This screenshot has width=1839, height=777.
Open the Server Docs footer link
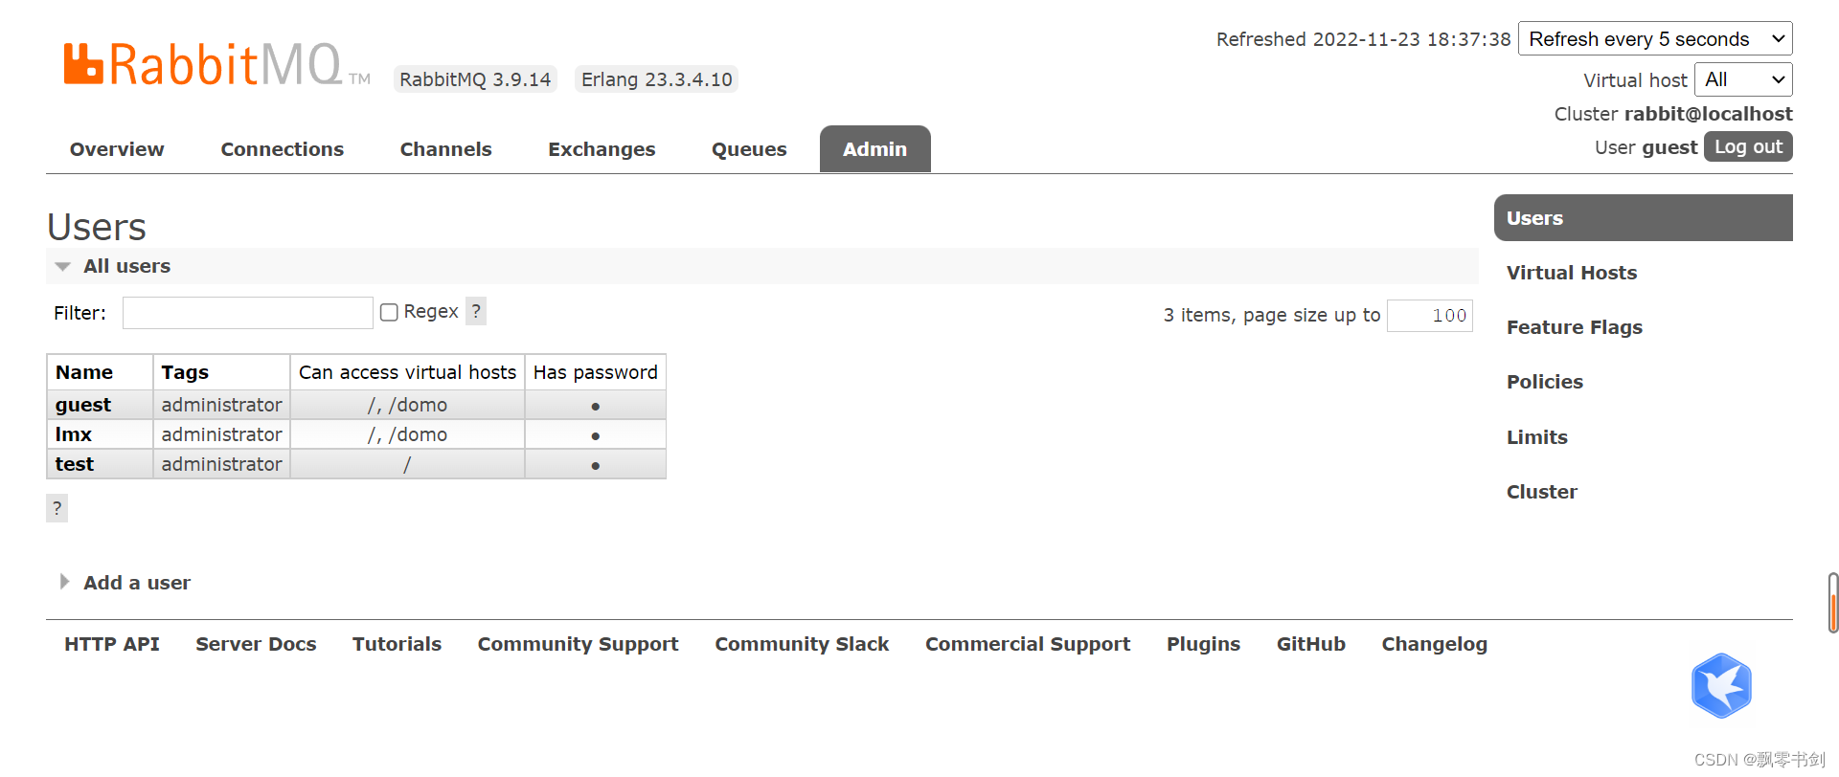coord(256,644)
